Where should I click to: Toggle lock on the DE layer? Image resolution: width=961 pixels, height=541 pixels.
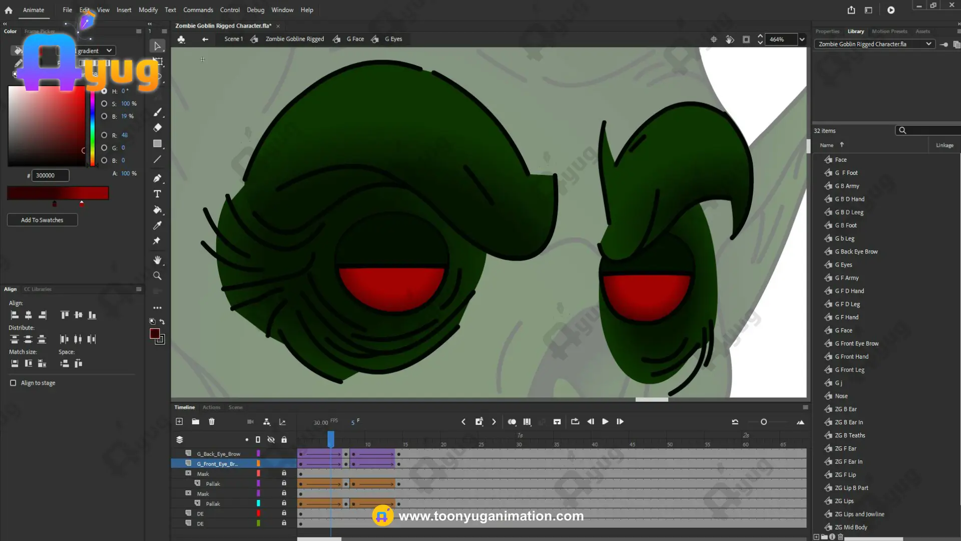[x=284, y=513]
